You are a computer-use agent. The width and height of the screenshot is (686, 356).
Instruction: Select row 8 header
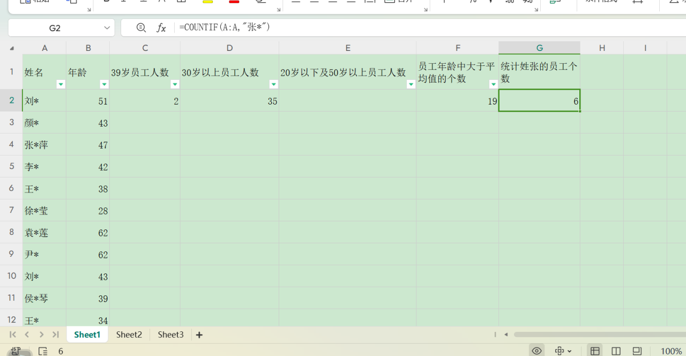11,232
